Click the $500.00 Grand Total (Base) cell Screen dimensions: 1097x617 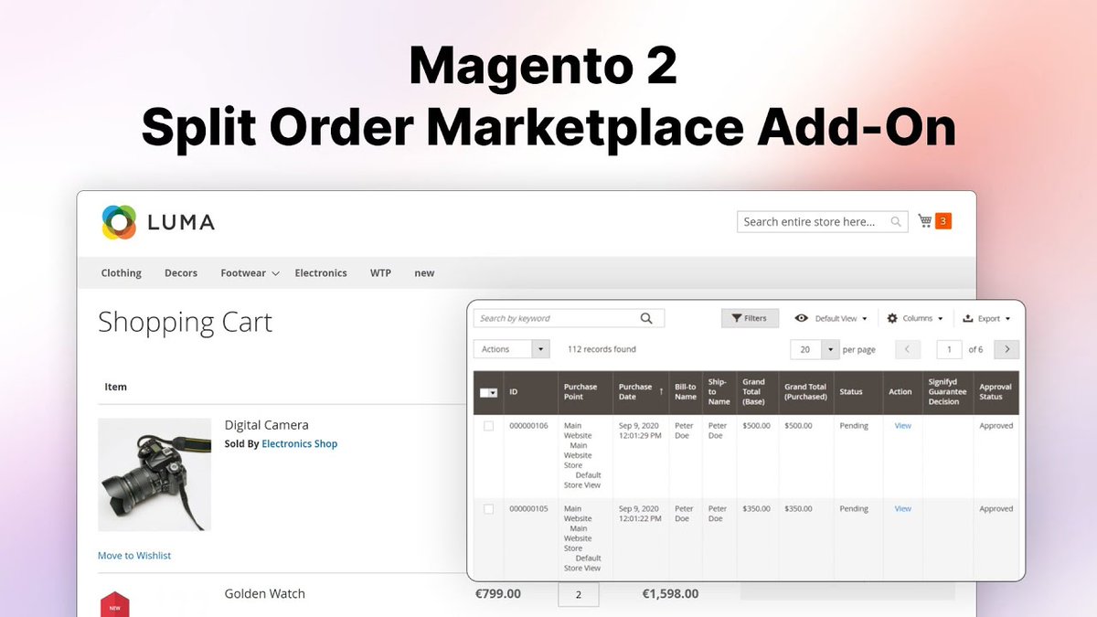tap(756, 426)
